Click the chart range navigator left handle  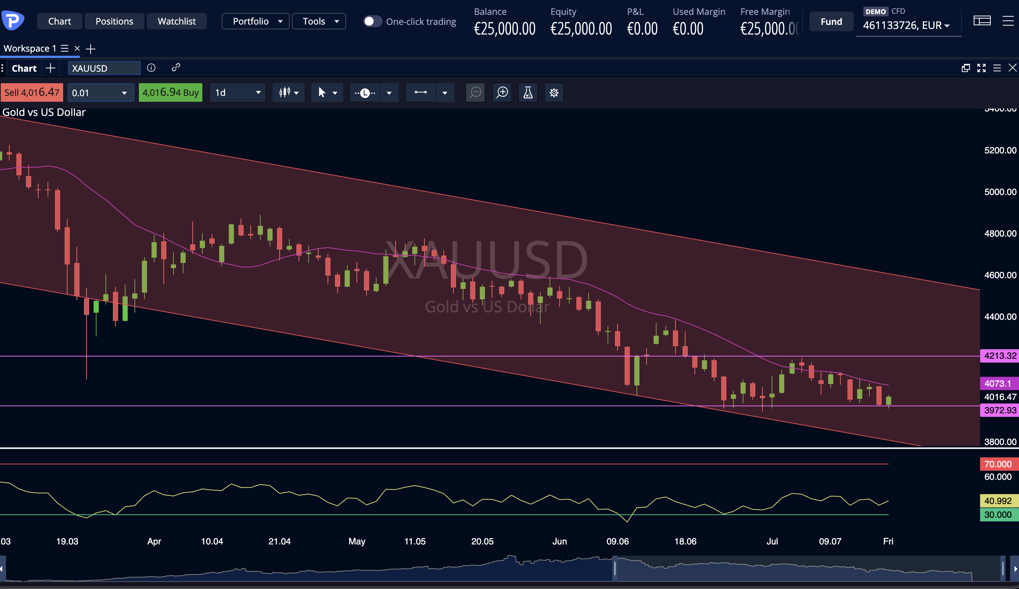point(615,568)
